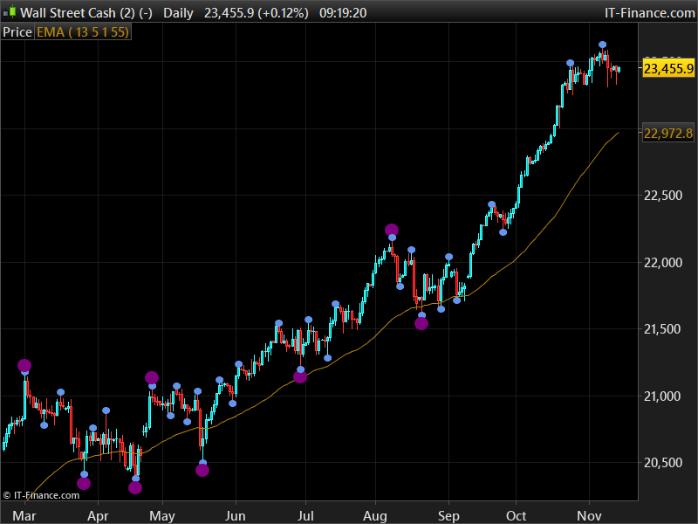Click the 21,500 price axis label
This screenshot has height=524, width=698.
tap(663, 329)
